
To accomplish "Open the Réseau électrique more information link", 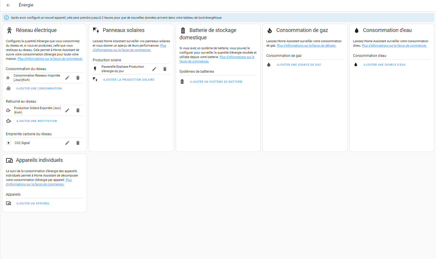I will 50,59.
